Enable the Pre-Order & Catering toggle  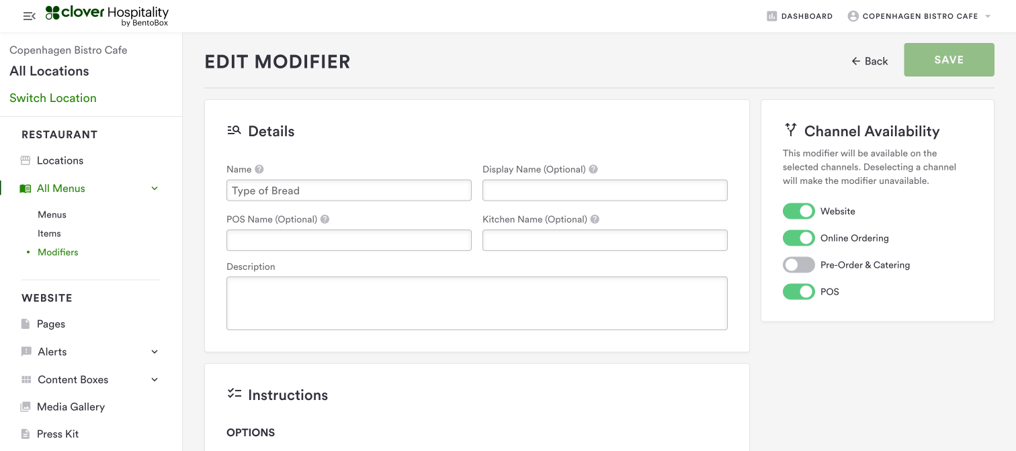[798, 265]
